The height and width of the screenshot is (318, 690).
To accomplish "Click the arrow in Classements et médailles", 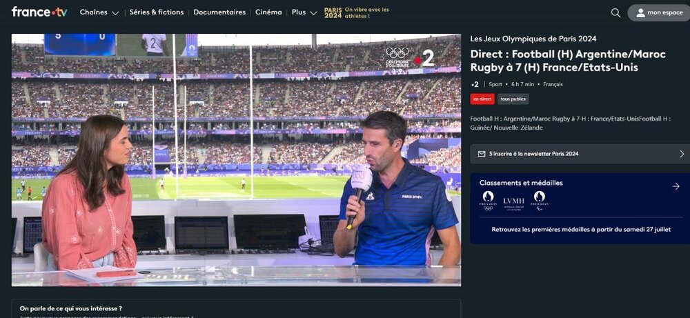I will click(x=676, y=186).
